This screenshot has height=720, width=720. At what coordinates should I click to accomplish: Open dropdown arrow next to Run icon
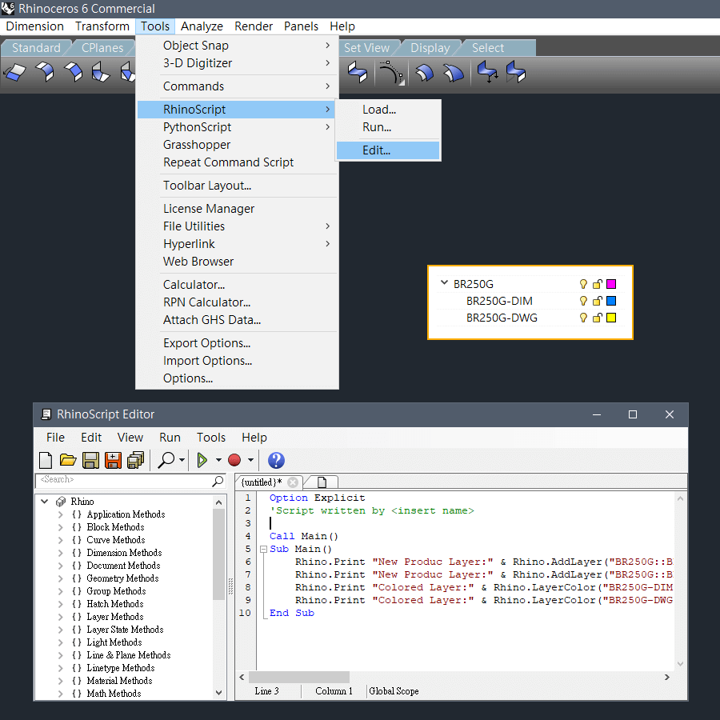pyautogui.click(x=218, y=460)
